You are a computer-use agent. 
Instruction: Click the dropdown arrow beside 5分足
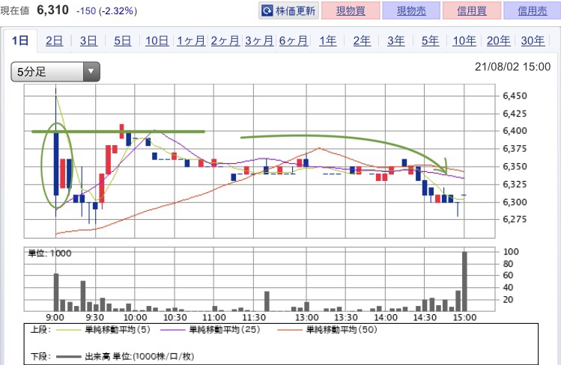point(91,72)
